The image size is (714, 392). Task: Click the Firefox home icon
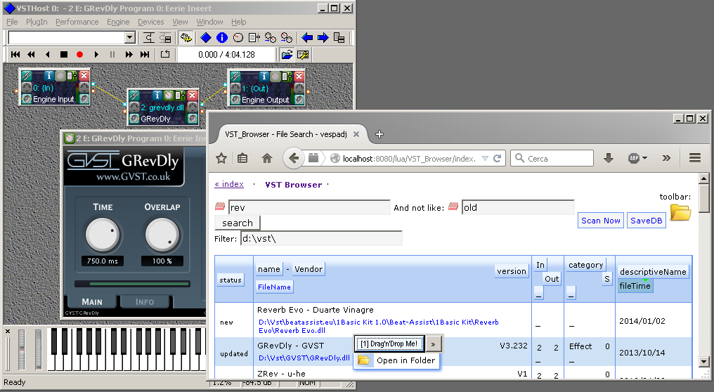tap(267, 159)
